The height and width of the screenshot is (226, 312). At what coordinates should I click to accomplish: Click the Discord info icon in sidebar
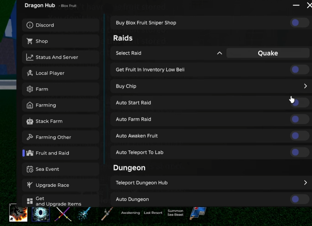pos(30,25)
